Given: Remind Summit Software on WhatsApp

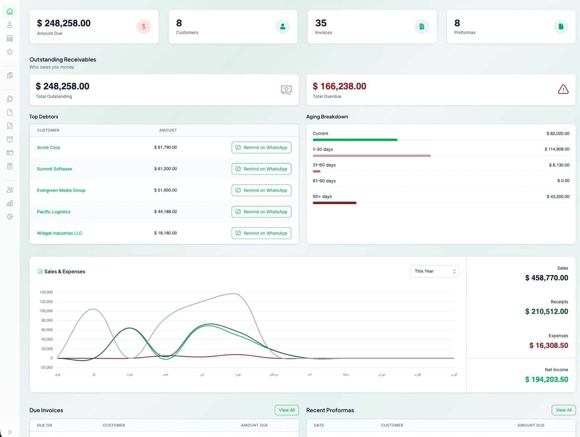Looking at the screenshot, I should (x=261, y=169).
